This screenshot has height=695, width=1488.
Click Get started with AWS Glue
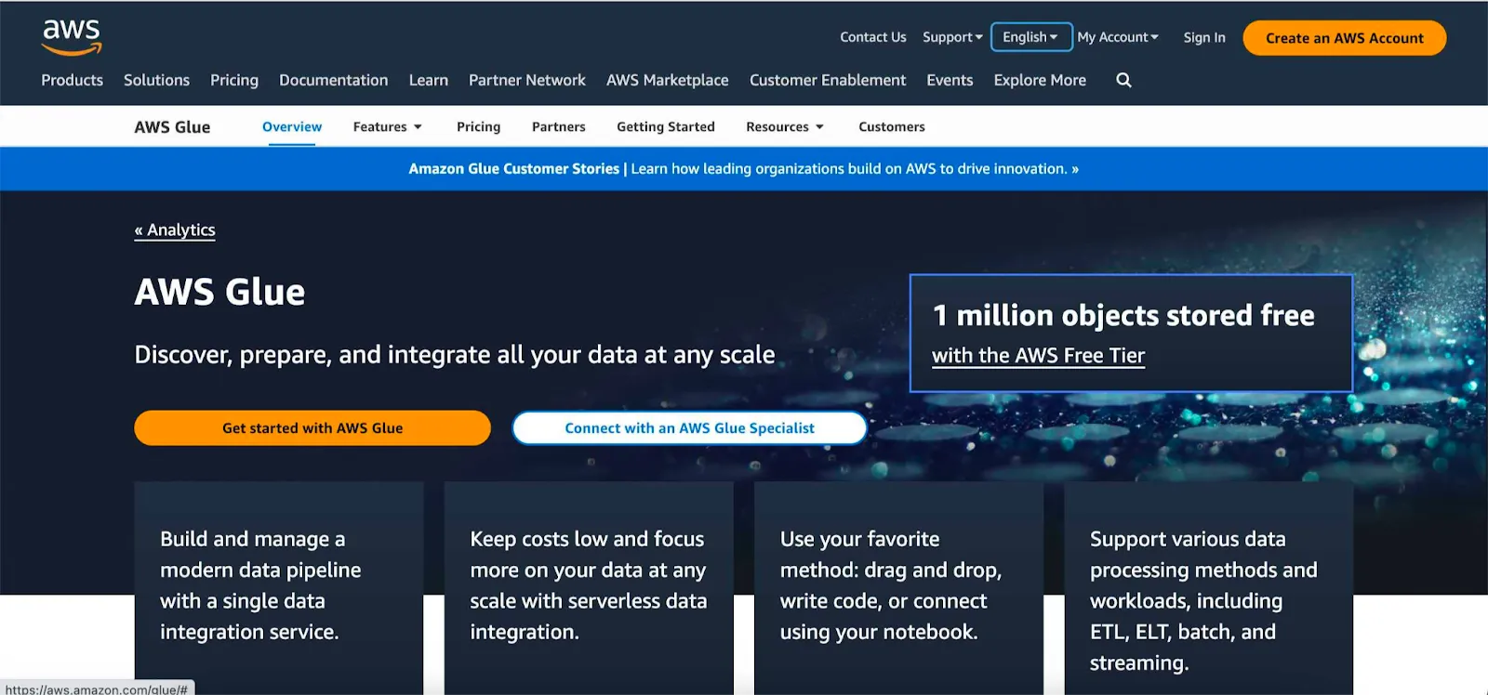312,427
